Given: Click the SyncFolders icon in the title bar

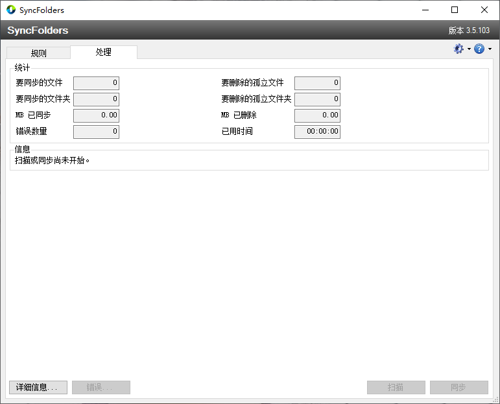Looking at the screenshot, I should coord(11,10).
